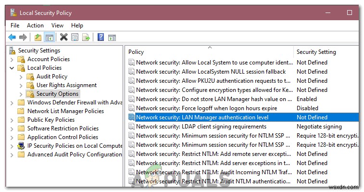The image size is (364, 192).
Task: Select 'Allow PKU2U authentication requests' policy
Action: (x=213, y=81)
